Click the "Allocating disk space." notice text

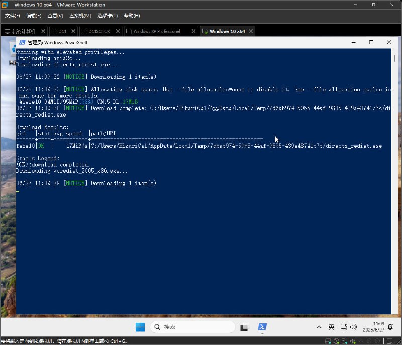click(x=125, y=90)
